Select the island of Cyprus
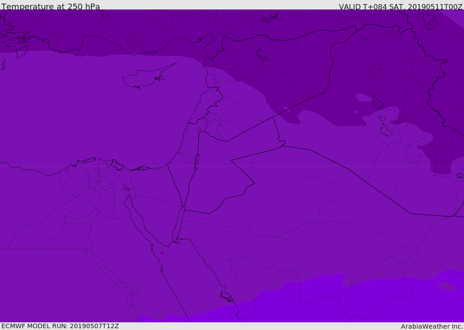This screenshot has height=330, width=464. tap(146, 77)
